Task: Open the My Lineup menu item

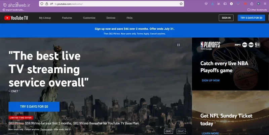Action: pos(45,18)
